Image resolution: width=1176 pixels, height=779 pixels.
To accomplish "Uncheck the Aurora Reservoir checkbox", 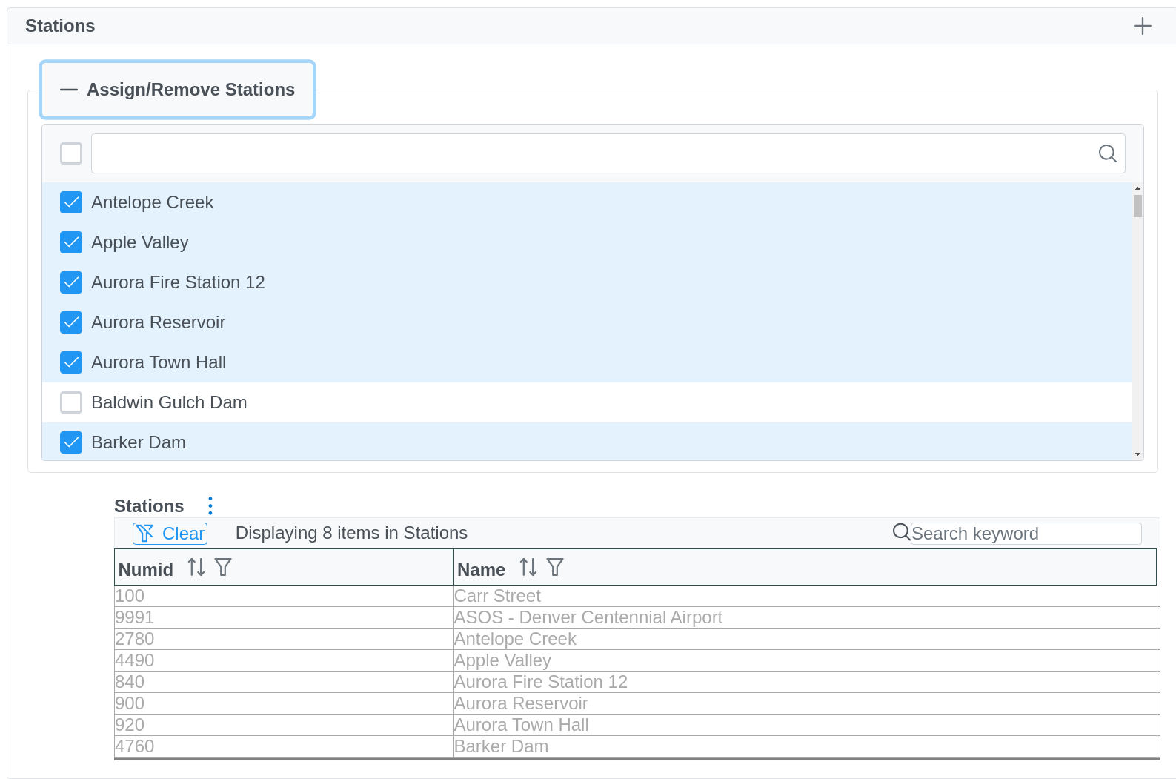I will pos(71,322).
